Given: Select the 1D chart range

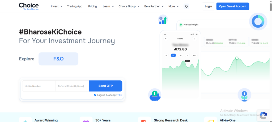Looking at the screenshot, I should pos(166,55).
